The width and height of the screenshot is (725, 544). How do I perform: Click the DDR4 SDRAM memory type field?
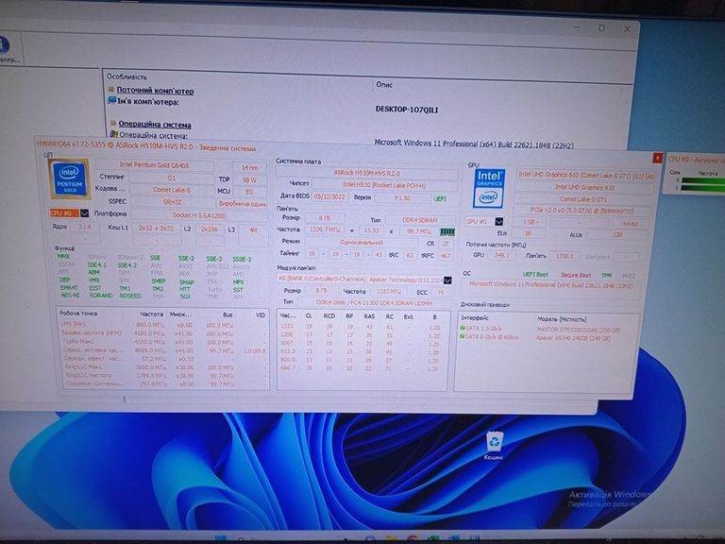419,220
